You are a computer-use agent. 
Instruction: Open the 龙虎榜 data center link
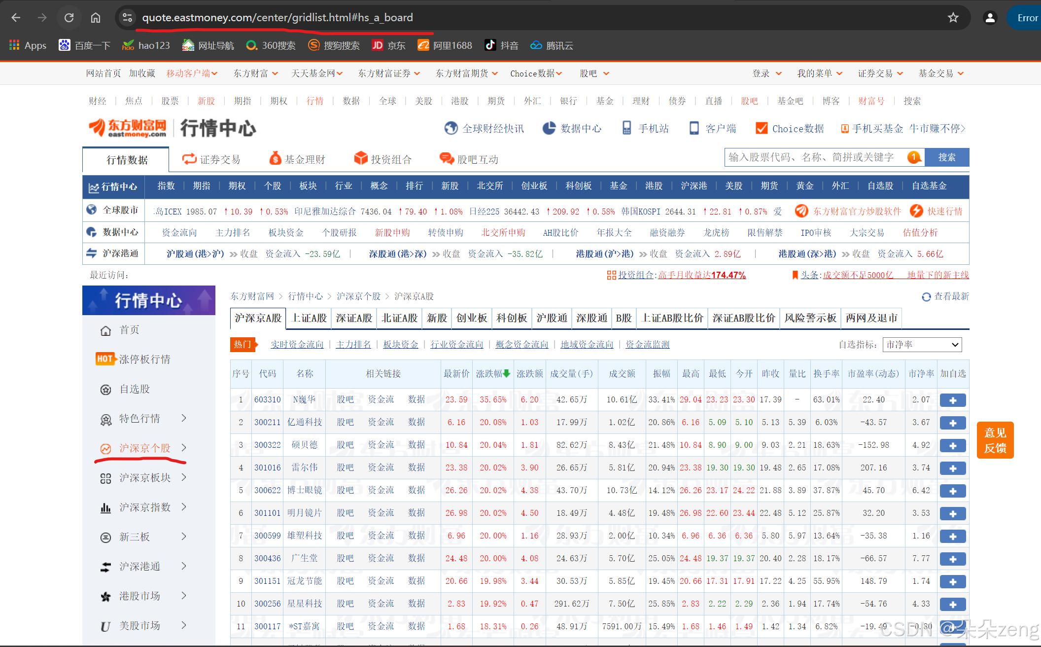pyautogui.click(x=716, y=233)
